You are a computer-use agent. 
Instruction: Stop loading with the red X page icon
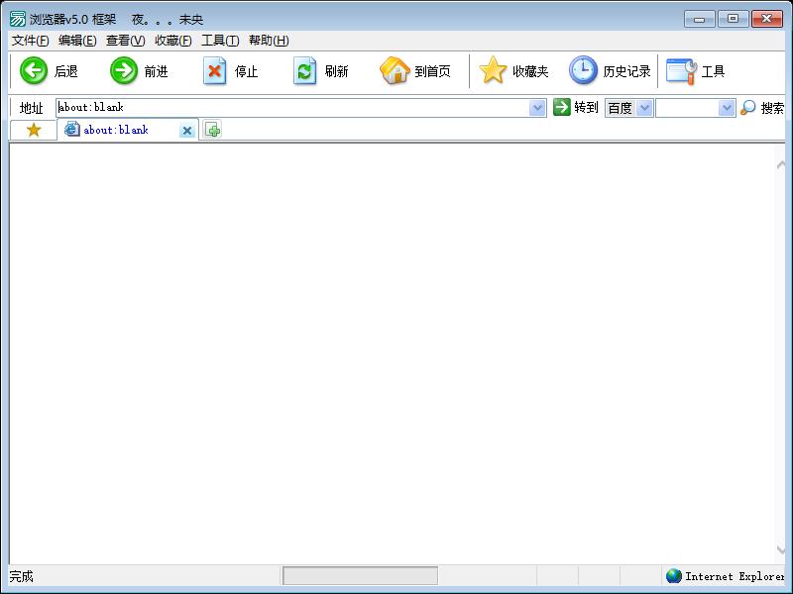coord(214,70)
